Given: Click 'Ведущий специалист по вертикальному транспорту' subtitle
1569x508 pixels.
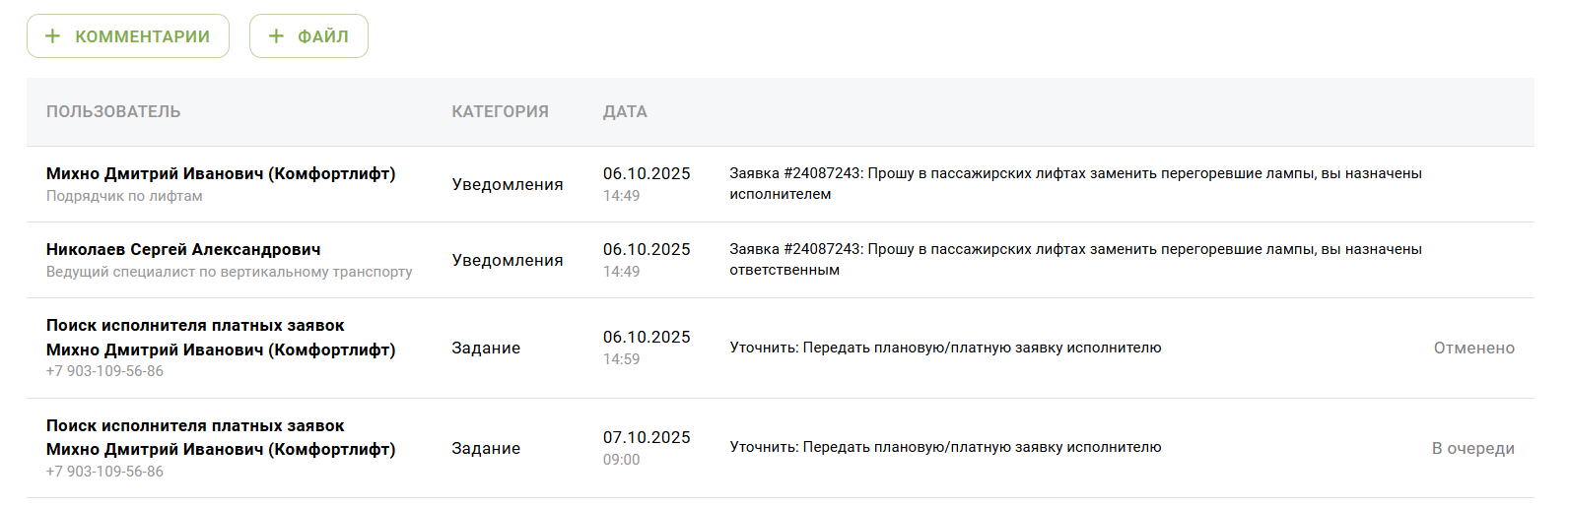Looking at the screenshot, I should pos(229,273).
